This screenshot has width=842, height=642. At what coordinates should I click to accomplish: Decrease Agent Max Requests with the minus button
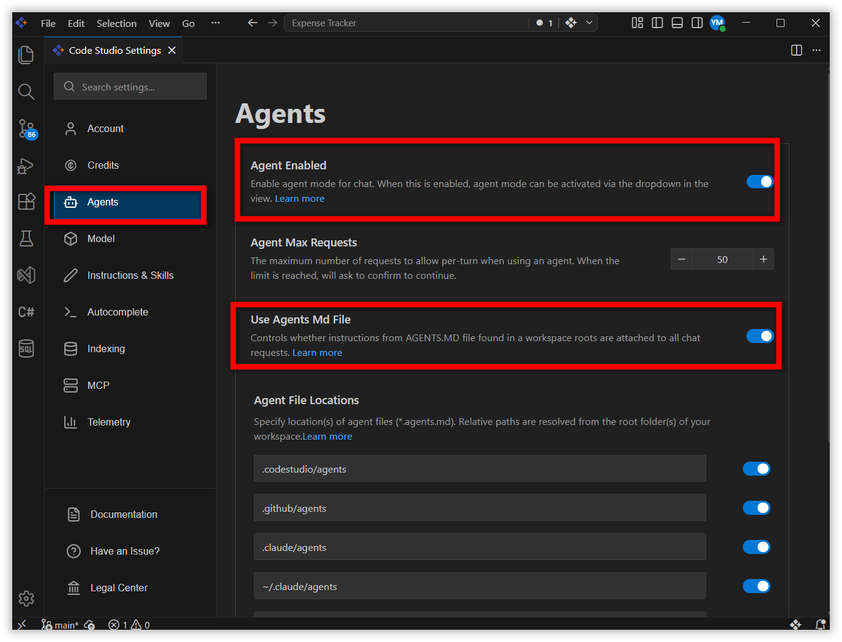click(x=682, y=259)
